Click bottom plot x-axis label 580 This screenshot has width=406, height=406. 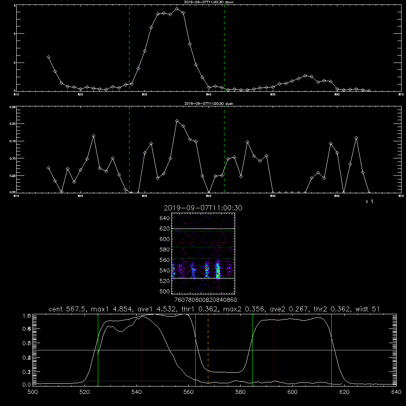coord(240,392)
